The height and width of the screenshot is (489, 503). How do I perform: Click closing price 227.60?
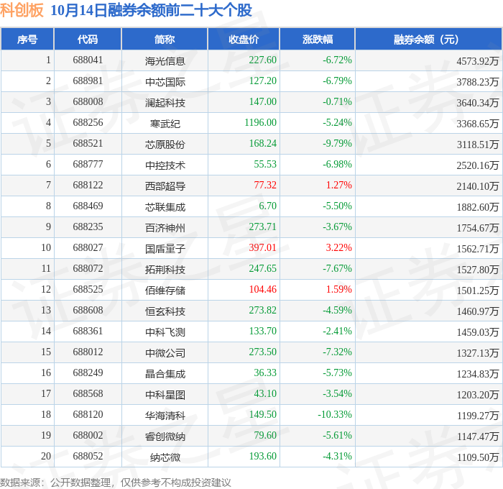[x=263, y=60]
